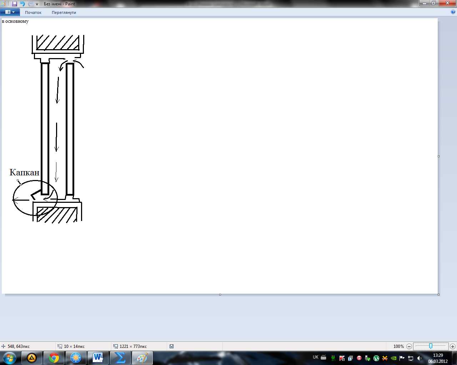The width and height of the screenshot is (457, 365).
Task: Click the Paint help question mark icon
Action: tap(453, 12)
